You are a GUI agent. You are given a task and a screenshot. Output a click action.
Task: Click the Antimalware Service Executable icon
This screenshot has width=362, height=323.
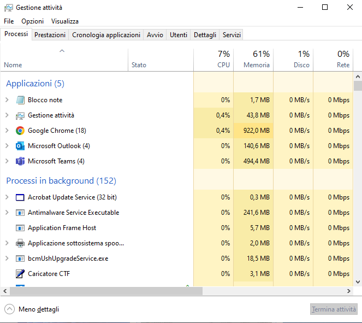(20, 213)
